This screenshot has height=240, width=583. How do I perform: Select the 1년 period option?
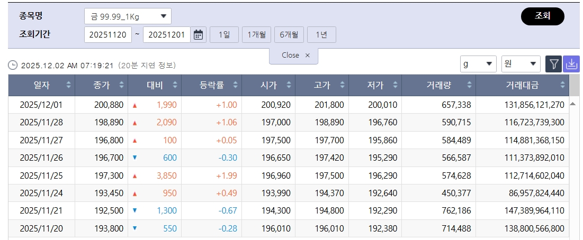[x=321, y=35]
